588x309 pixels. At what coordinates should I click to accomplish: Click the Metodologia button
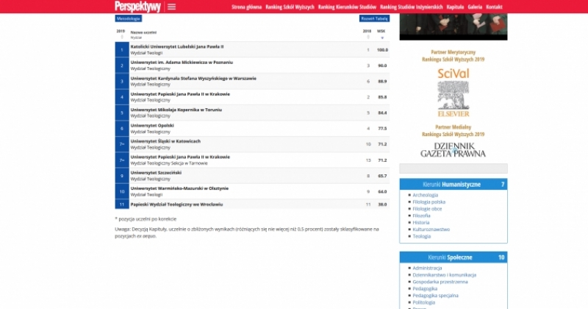click(128, 18)
